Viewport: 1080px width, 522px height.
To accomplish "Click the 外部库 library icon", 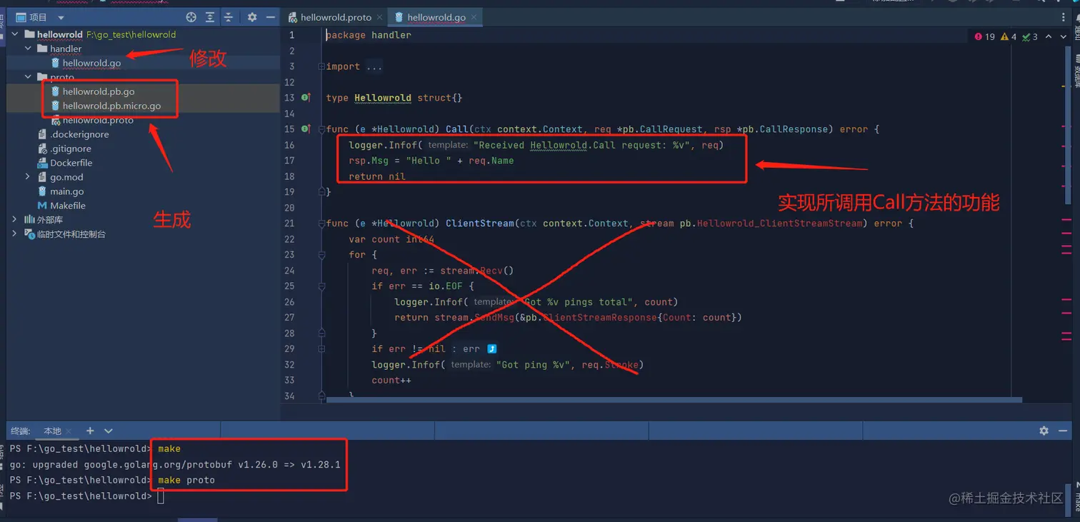I will [x=29, y=220].
